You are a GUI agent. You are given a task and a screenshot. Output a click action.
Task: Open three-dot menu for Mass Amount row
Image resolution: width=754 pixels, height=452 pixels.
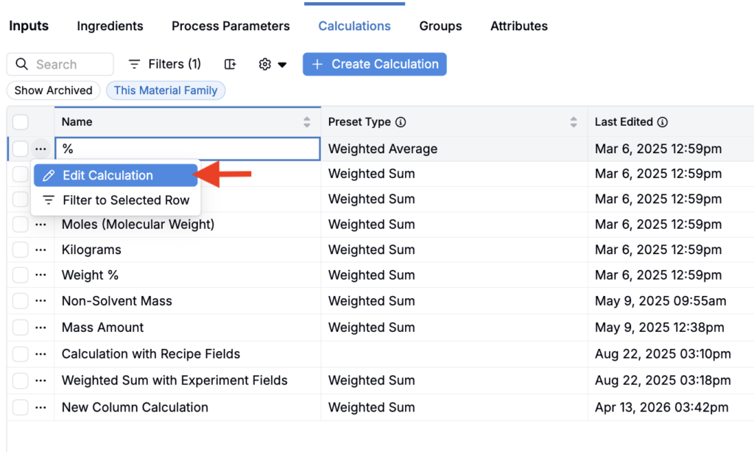(x=41, y=328)
